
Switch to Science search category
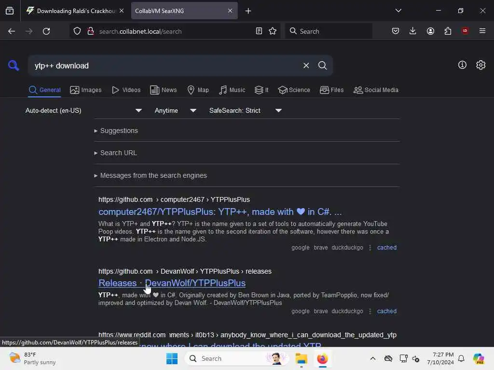click(294, 90)
